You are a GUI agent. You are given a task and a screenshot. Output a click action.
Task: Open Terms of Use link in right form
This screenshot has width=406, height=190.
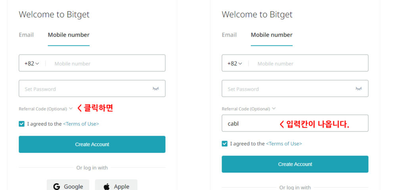(284, 144)
